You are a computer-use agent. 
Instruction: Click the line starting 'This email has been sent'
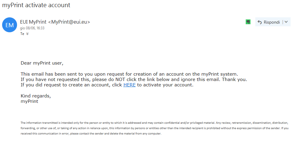click(129, 74)
